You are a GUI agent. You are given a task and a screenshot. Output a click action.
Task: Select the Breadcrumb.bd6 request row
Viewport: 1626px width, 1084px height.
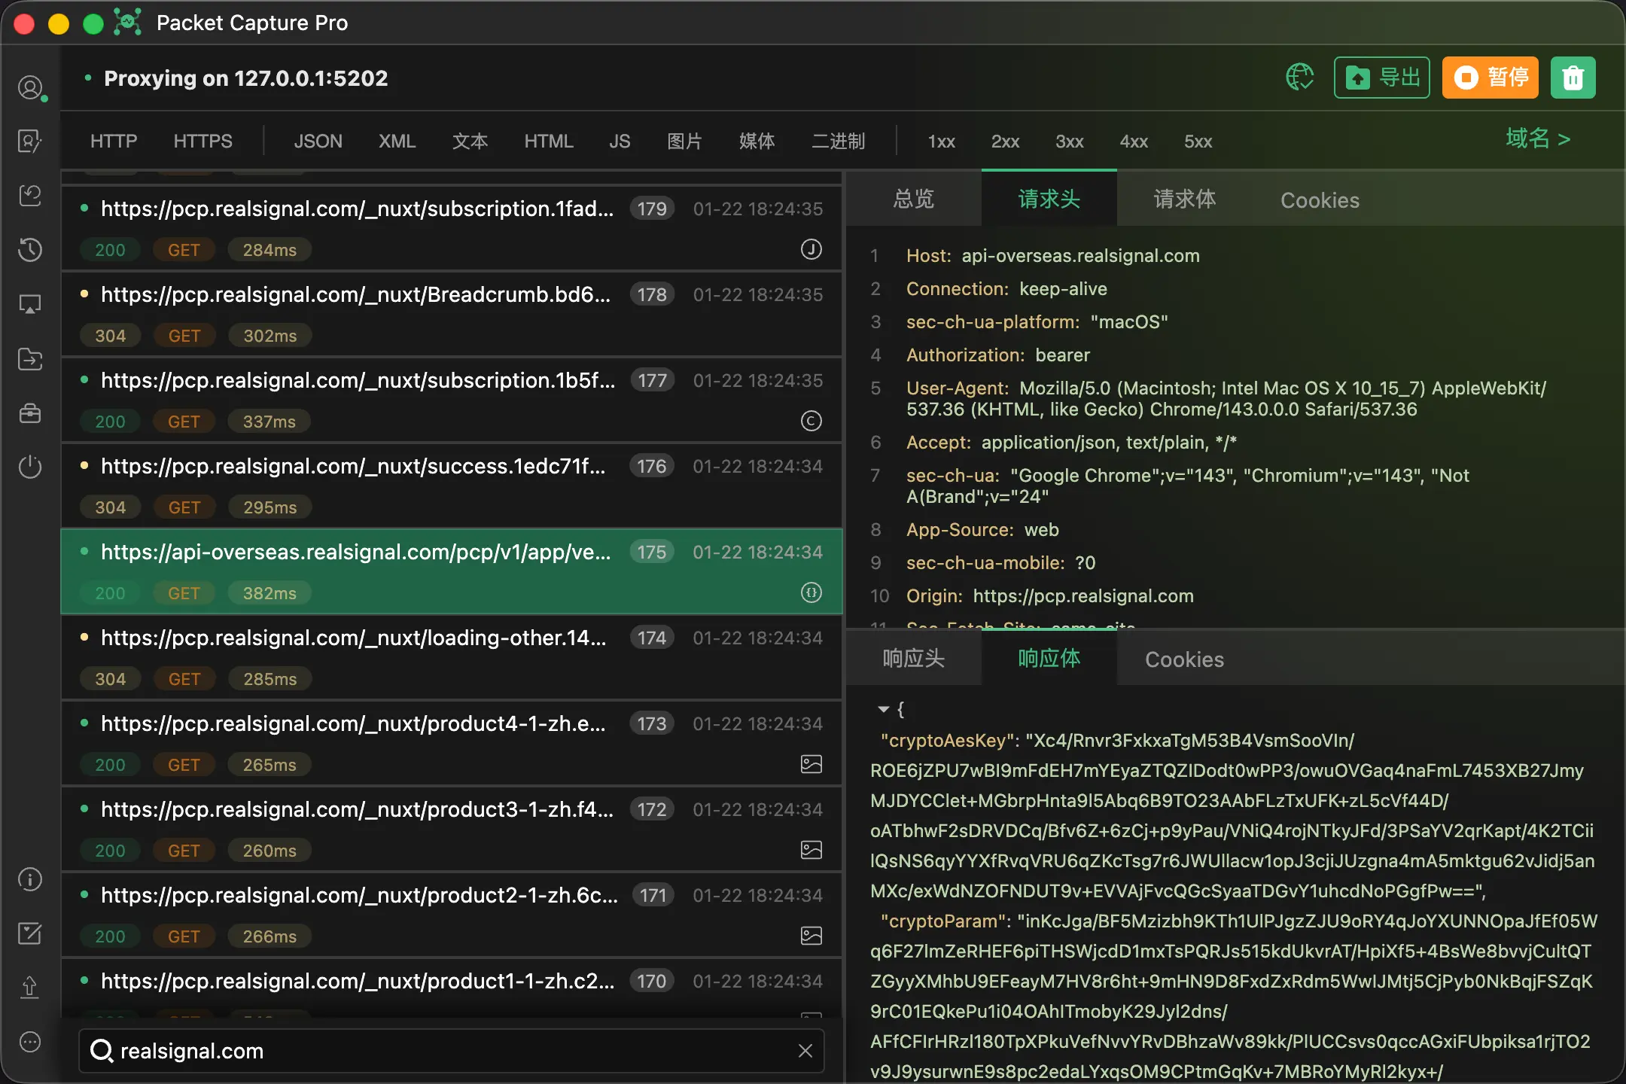click(452, 314)
